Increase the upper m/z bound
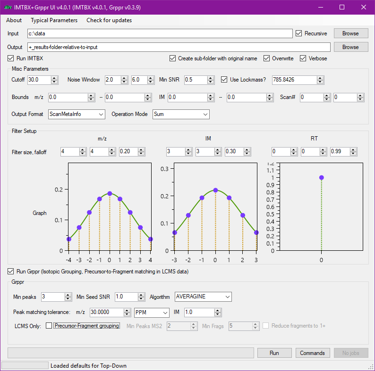Image resolution: width=375 pixels, height=371 pixels. 147,95
